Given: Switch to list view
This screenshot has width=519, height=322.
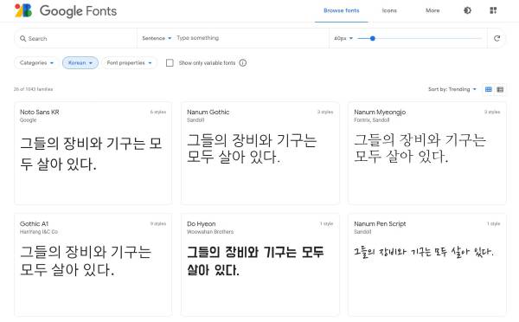Looking at the screenshot, I should pyautogui.click(x=500, y=89).
